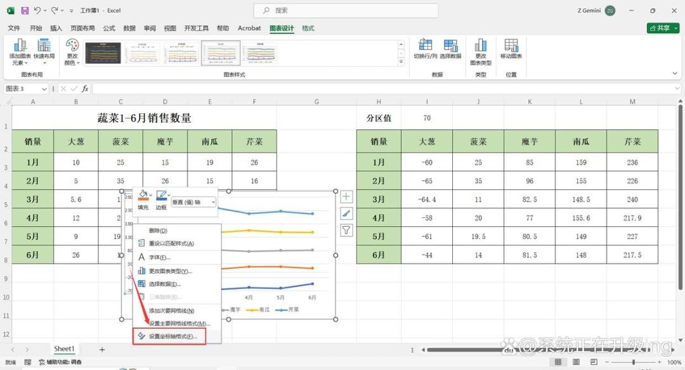Expand the chart styles gallery more arrow
Screen dimensions: 685x370
[401, 62]
